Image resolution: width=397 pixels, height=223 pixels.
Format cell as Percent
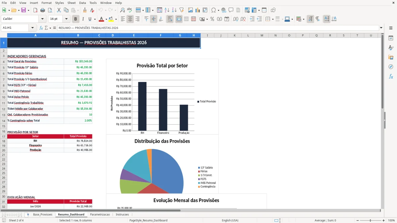pyautogui.click(x=212, y=19)
